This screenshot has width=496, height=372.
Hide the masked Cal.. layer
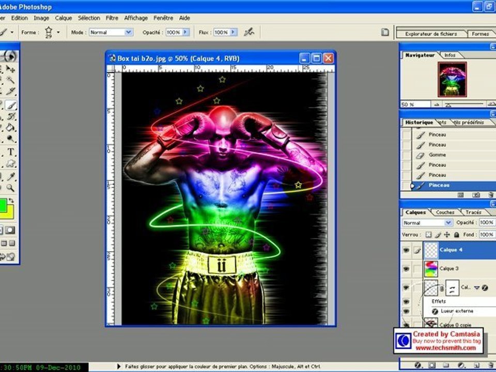click(406, 288)
